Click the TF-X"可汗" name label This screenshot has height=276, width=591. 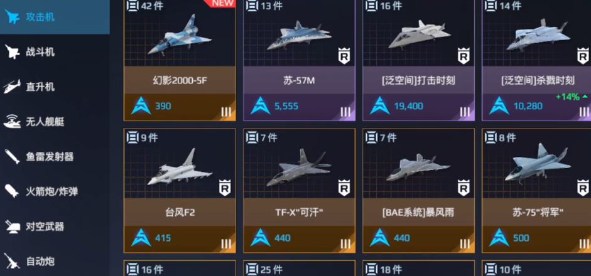click(300, 213)
